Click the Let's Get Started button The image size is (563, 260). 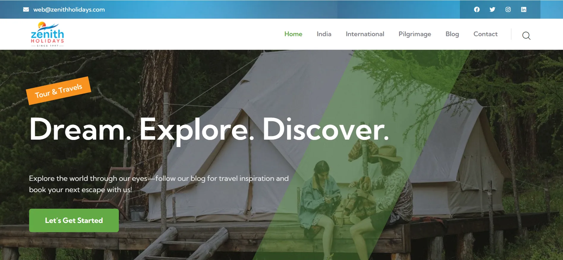74,220
